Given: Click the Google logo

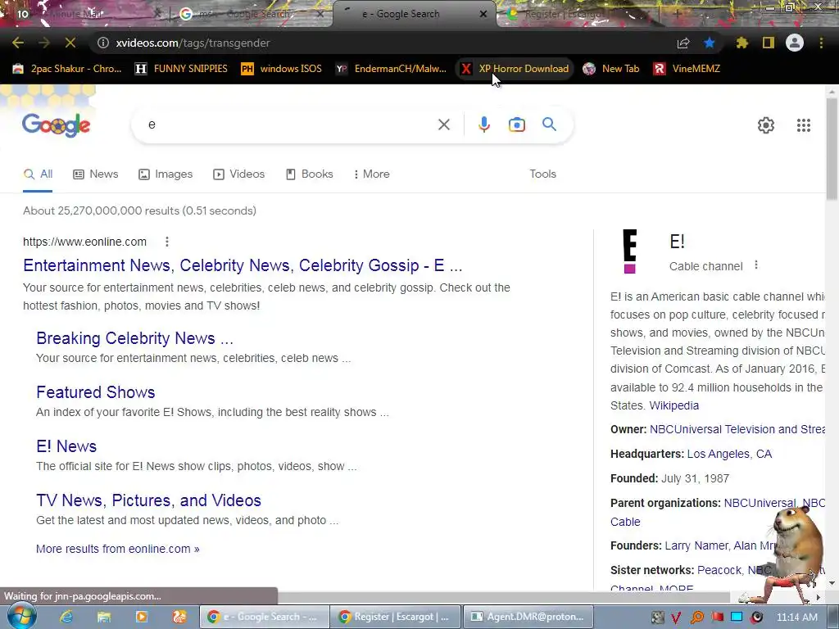Looking at the screenshot, I should [57, 125].
